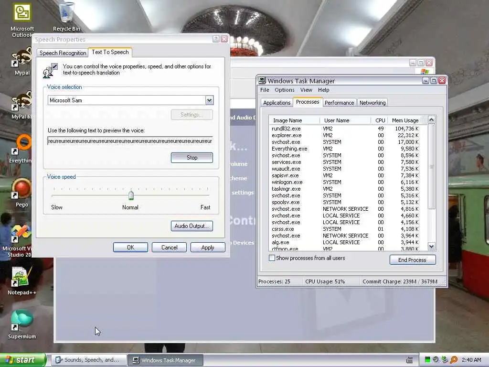The image size is (489, 367).
Task: Open the Voice selection dropdown
Action: click(x=209, y=100)
